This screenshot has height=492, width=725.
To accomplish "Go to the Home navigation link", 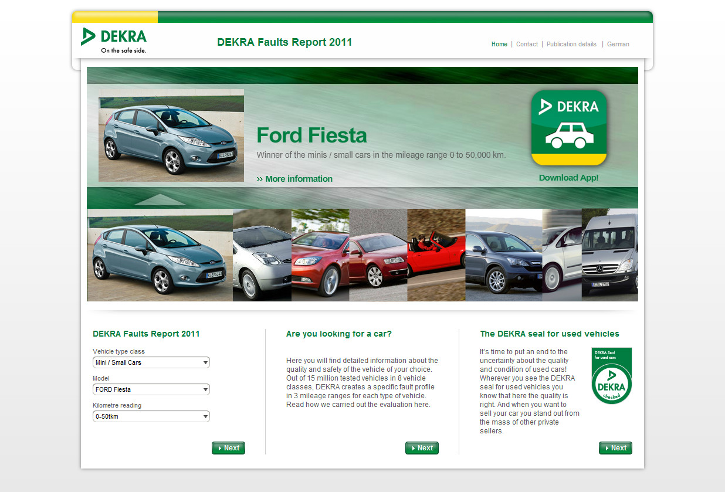I will (499, 44).
